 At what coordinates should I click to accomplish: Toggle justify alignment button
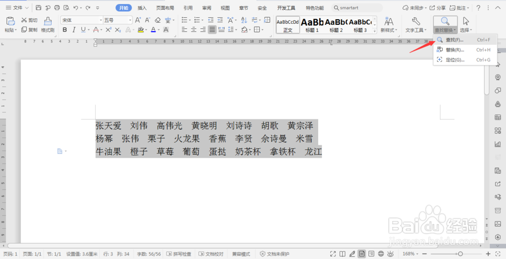pos(212,30)
